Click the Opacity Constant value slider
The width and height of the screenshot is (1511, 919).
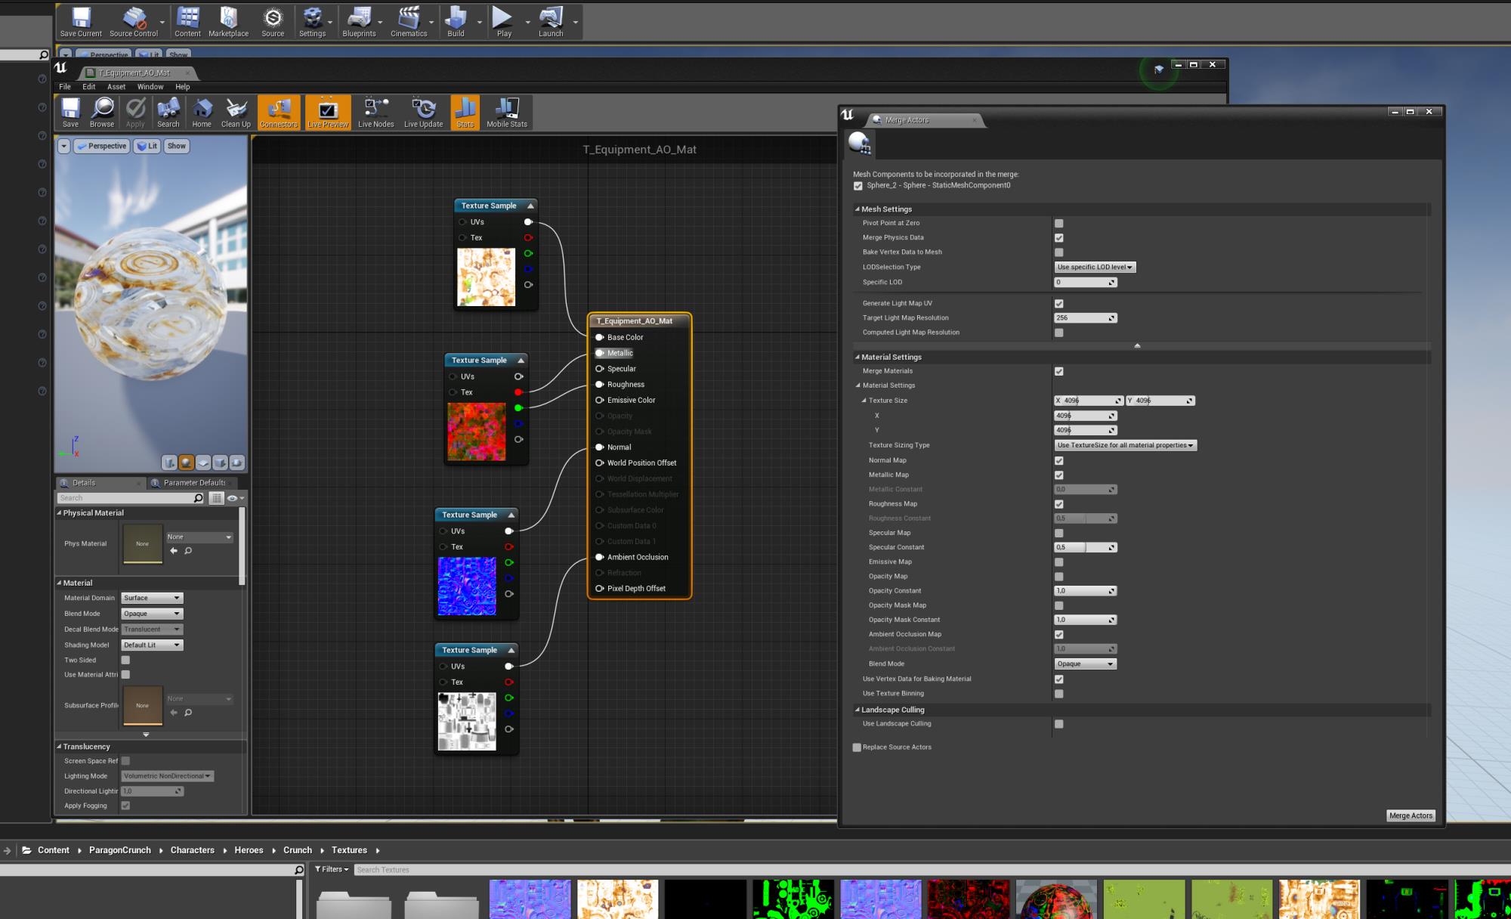(1086, 591)
